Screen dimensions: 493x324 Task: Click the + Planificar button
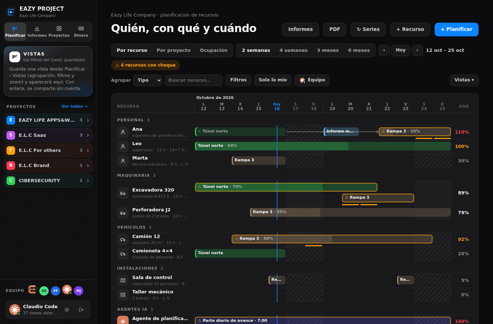point(457,30)
